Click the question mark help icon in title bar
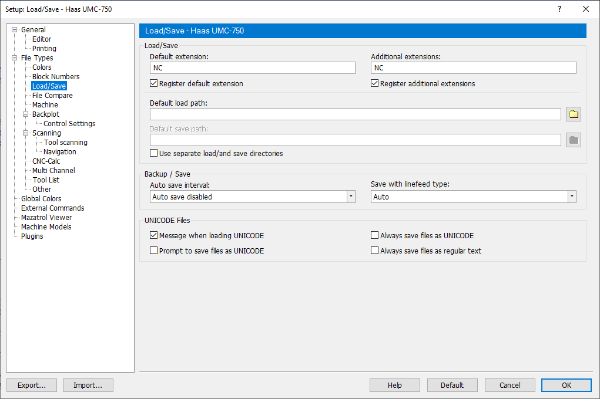The height and width of the screenshot is (399, 600). point(559,9)
